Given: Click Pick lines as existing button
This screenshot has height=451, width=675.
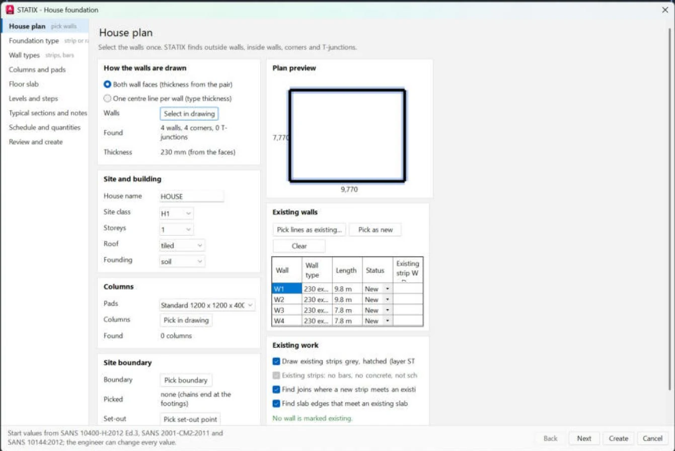Looking at the screenshot, I should coord(310,230).
